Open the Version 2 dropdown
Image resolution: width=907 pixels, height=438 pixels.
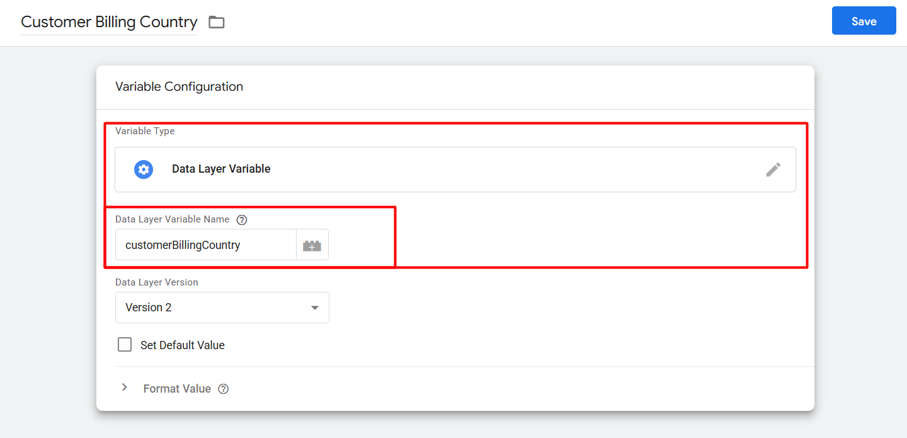tap(222, 308)
